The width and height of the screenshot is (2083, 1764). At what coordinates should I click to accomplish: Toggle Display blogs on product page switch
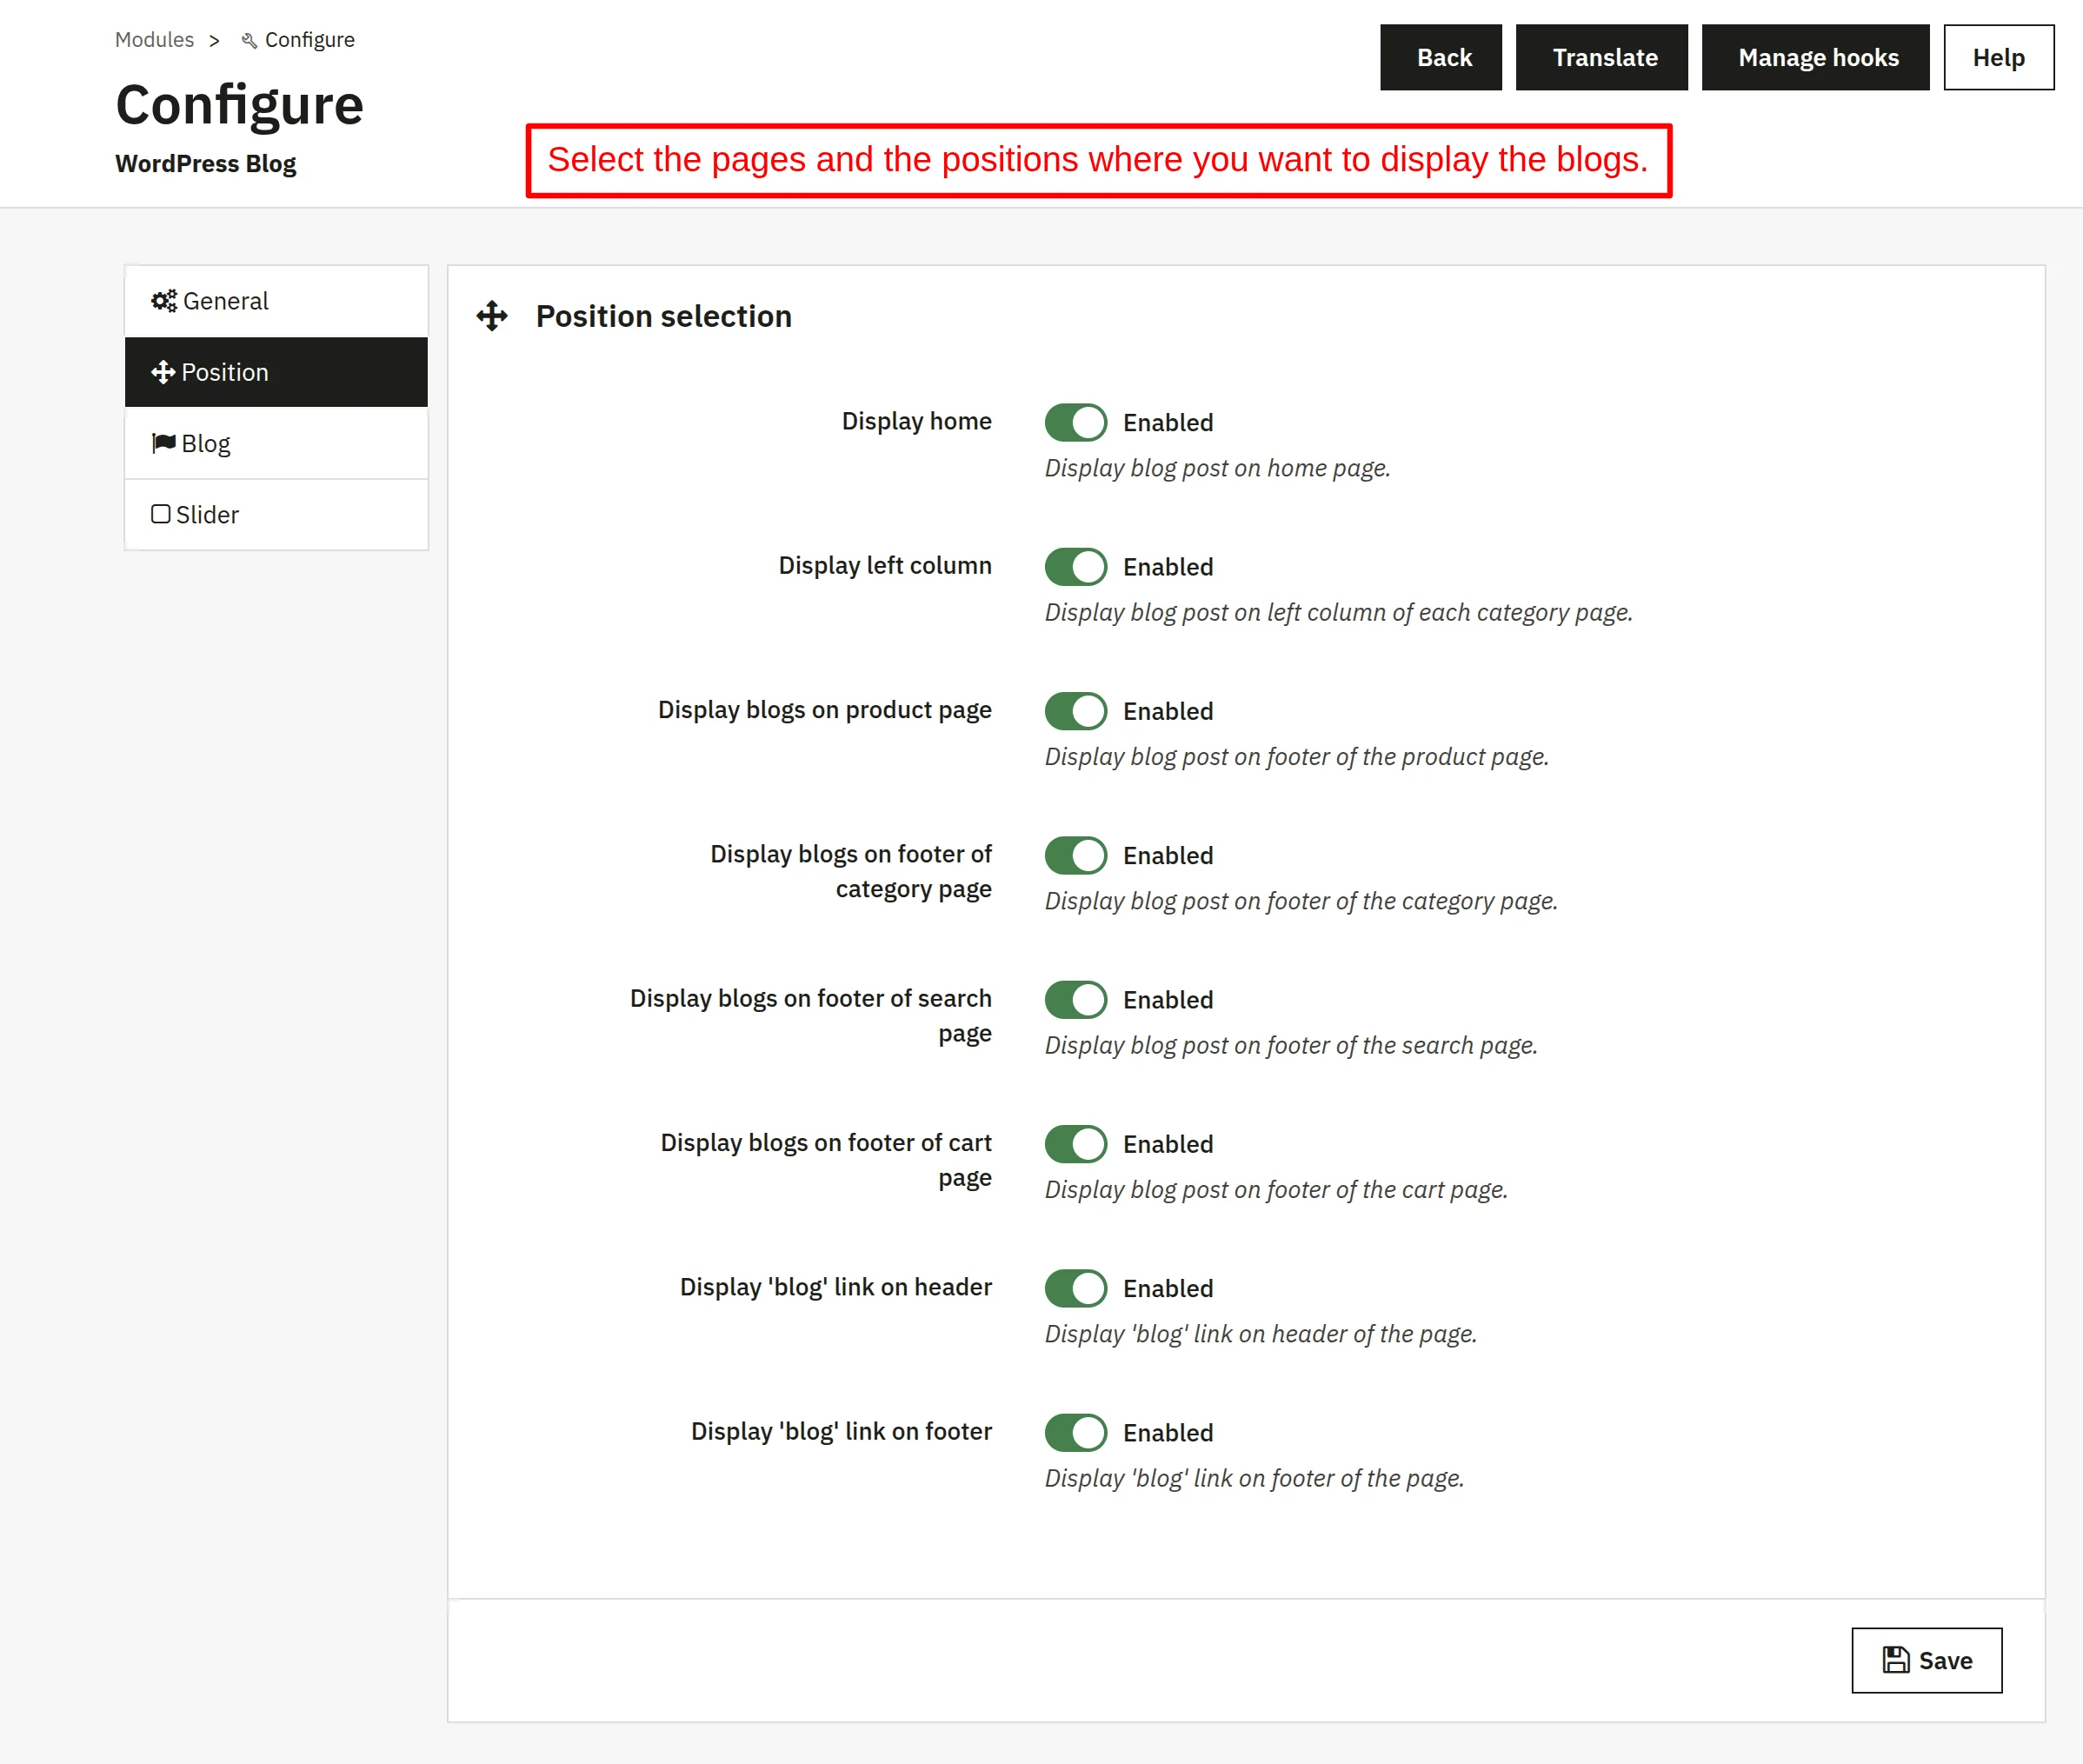tap(1076, 711)
